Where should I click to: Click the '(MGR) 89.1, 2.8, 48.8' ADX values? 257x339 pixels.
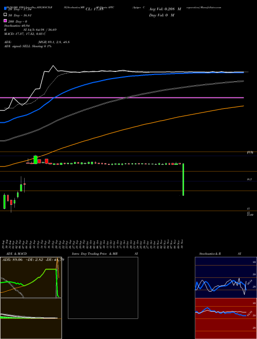point(53,42)
